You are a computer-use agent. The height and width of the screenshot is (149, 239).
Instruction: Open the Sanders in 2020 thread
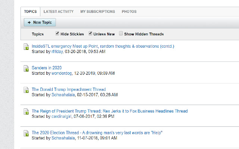click(47, 68)
